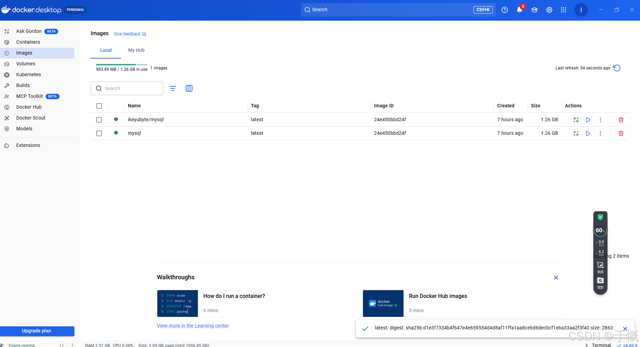Open the help icon in the header

click(505, 10)
